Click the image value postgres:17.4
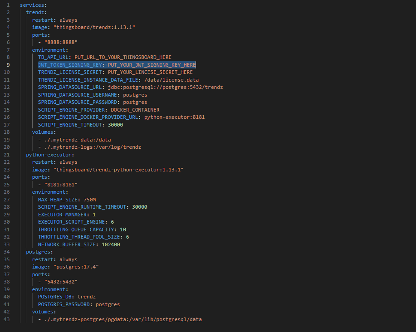 [x=77, y=267]
